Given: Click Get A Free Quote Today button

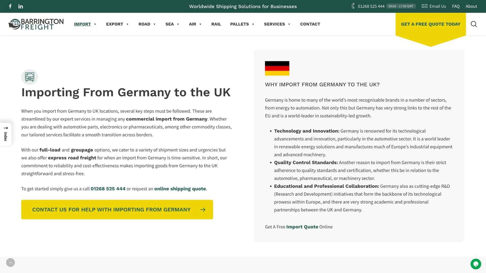Looking at the screenshot, I should [x=430, y=24].
